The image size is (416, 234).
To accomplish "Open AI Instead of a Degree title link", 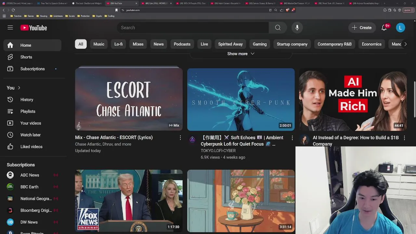I will pos(356,141).
